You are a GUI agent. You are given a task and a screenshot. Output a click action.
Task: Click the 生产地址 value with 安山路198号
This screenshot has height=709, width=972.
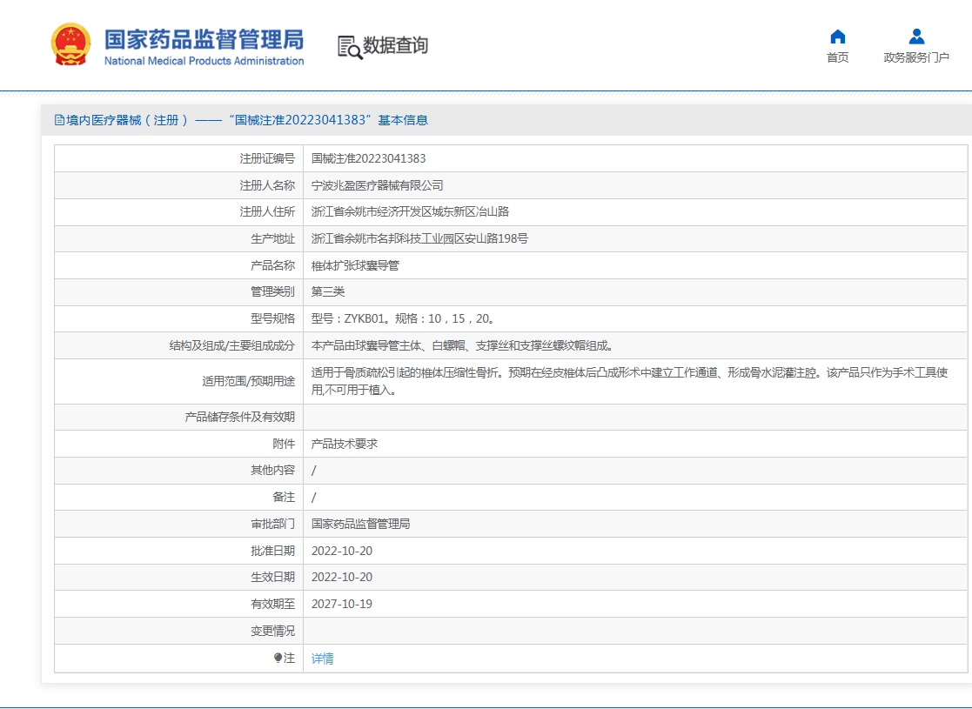[x=419, y=238]
